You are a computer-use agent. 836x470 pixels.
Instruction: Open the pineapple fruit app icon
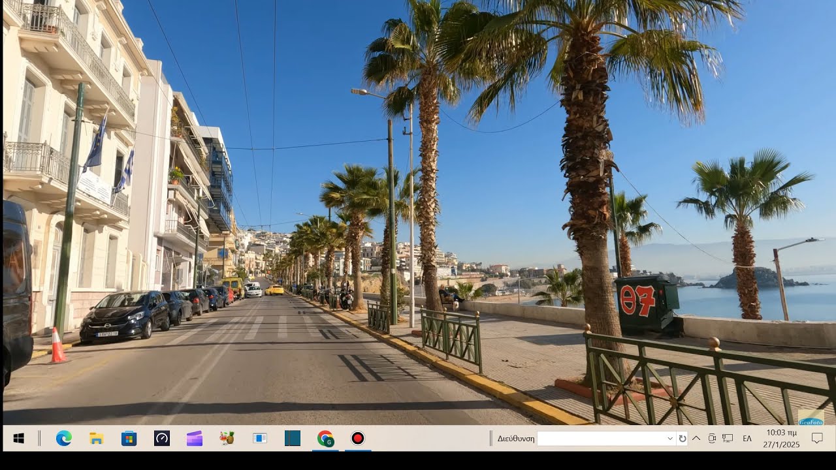point(227,439)
